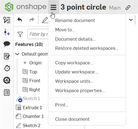This screenshot has height=129, width=138.
Task: Open the performance stopwatch panel
Action: (7, 68)
